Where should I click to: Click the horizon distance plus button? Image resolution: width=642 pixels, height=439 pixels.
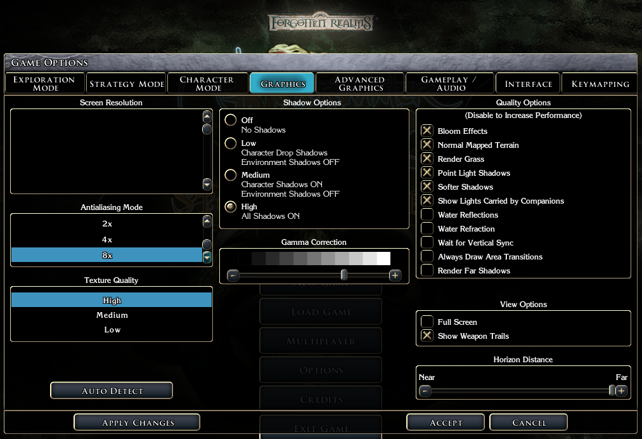(622, 391)
